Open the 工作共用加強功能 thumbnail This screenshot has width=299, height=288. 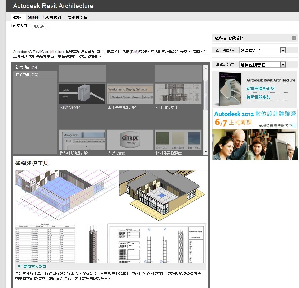[x=130, y=94]
